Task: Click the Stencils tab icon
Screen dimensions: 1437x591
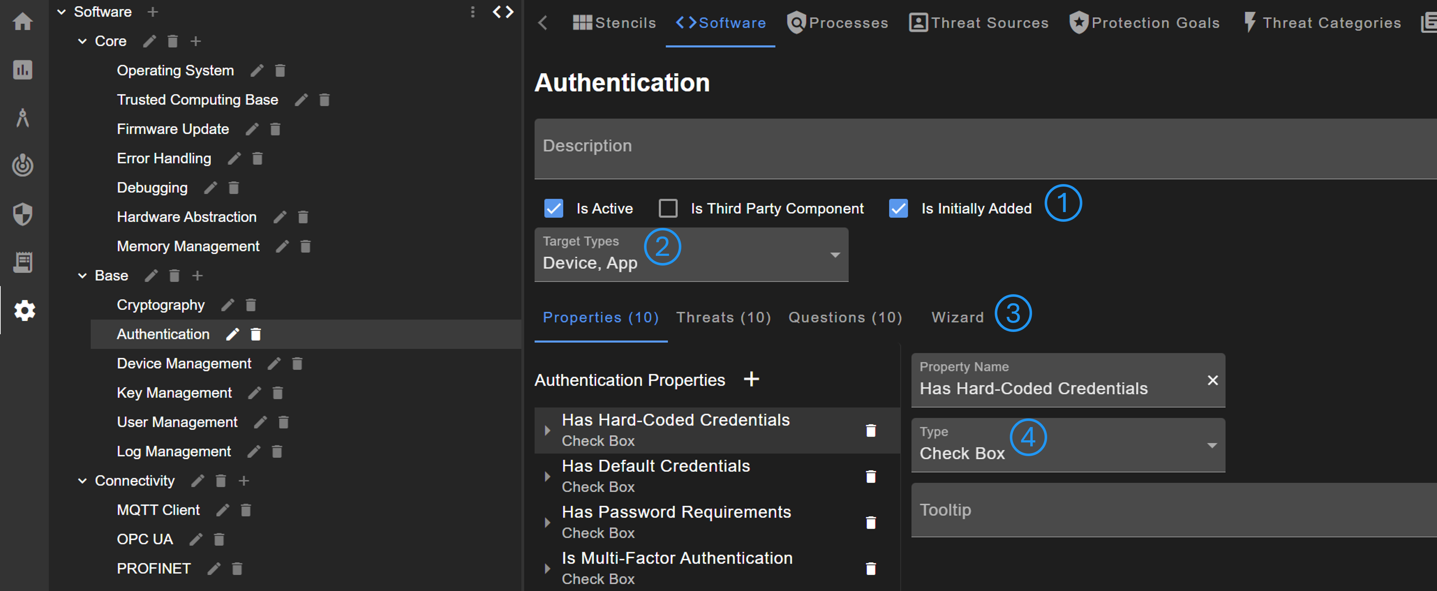Action: [585, 21]
